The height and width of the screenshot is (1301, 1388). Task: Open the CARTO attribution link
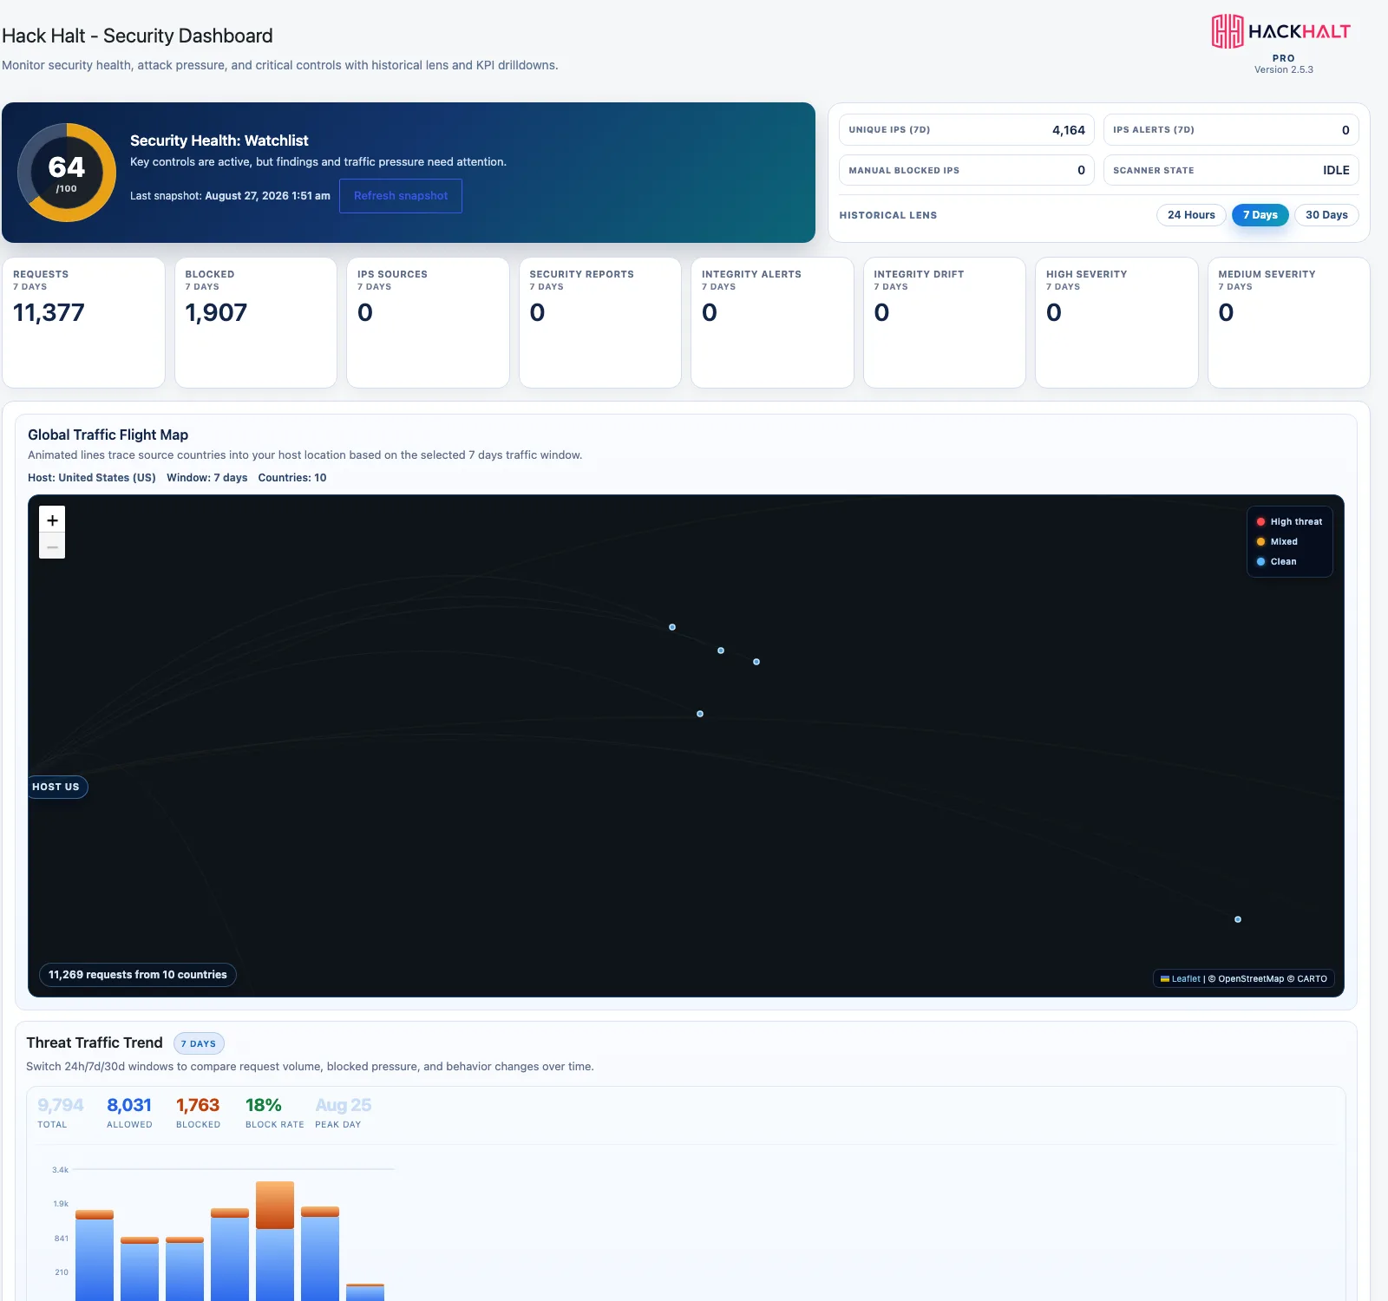coord(1312,978)
